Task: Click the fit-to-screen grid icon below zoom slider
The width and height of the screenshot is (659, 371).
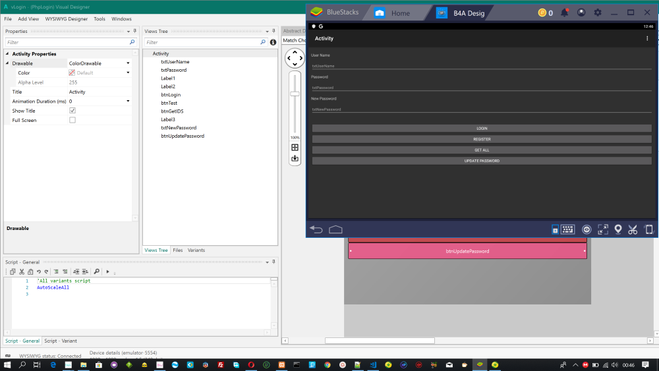Action: 295,148
